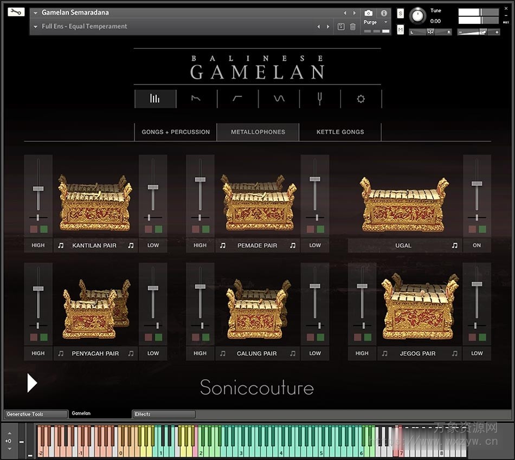Click the trash icon in the header

pyautogui.click(x=353, y=27)
